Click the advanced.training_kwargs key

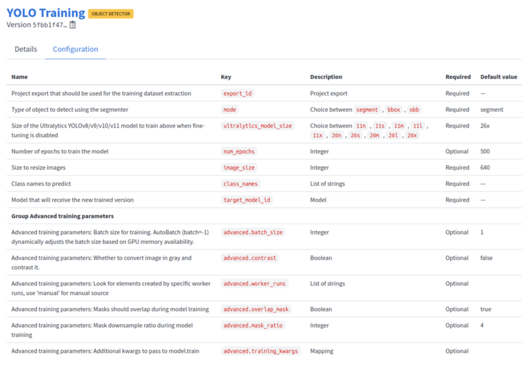tap(260, 351)
